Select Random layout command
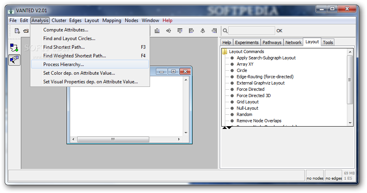This screenshot has height=193, width=367. (x=245, y=115)
